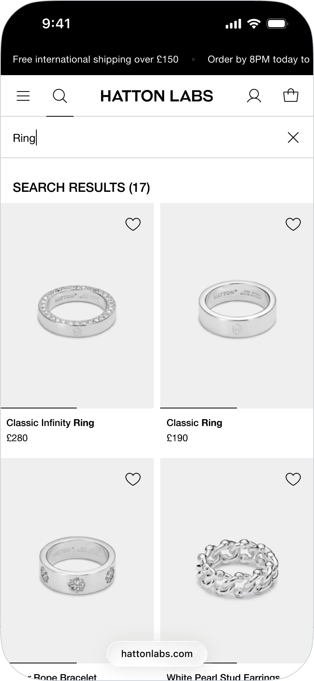Open the Classic Infinity Ring title link
Viewport: 314px width, 681px height.
[50, 423]
